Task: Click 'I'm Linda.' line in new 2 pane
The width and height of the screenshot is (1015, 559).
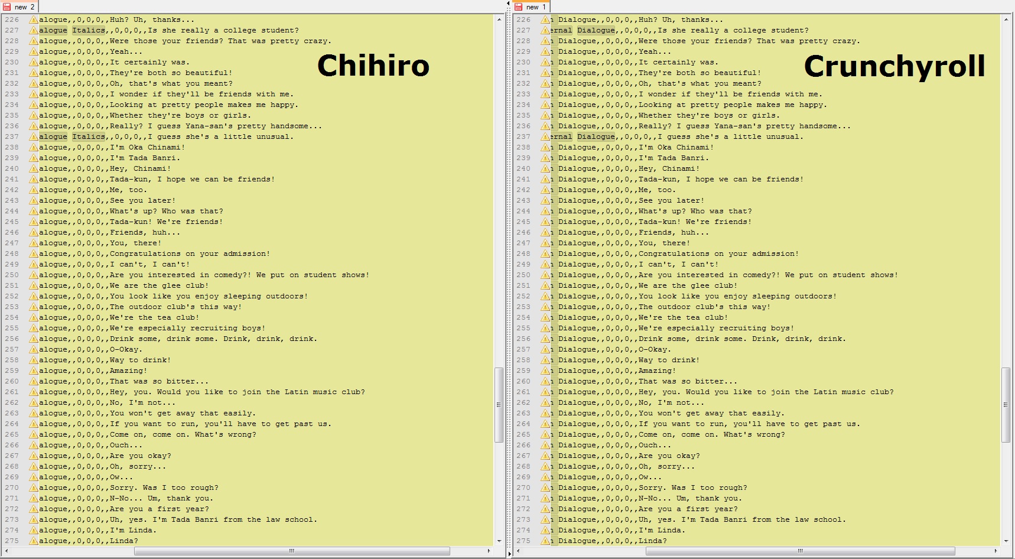Action: pos(134,531)
